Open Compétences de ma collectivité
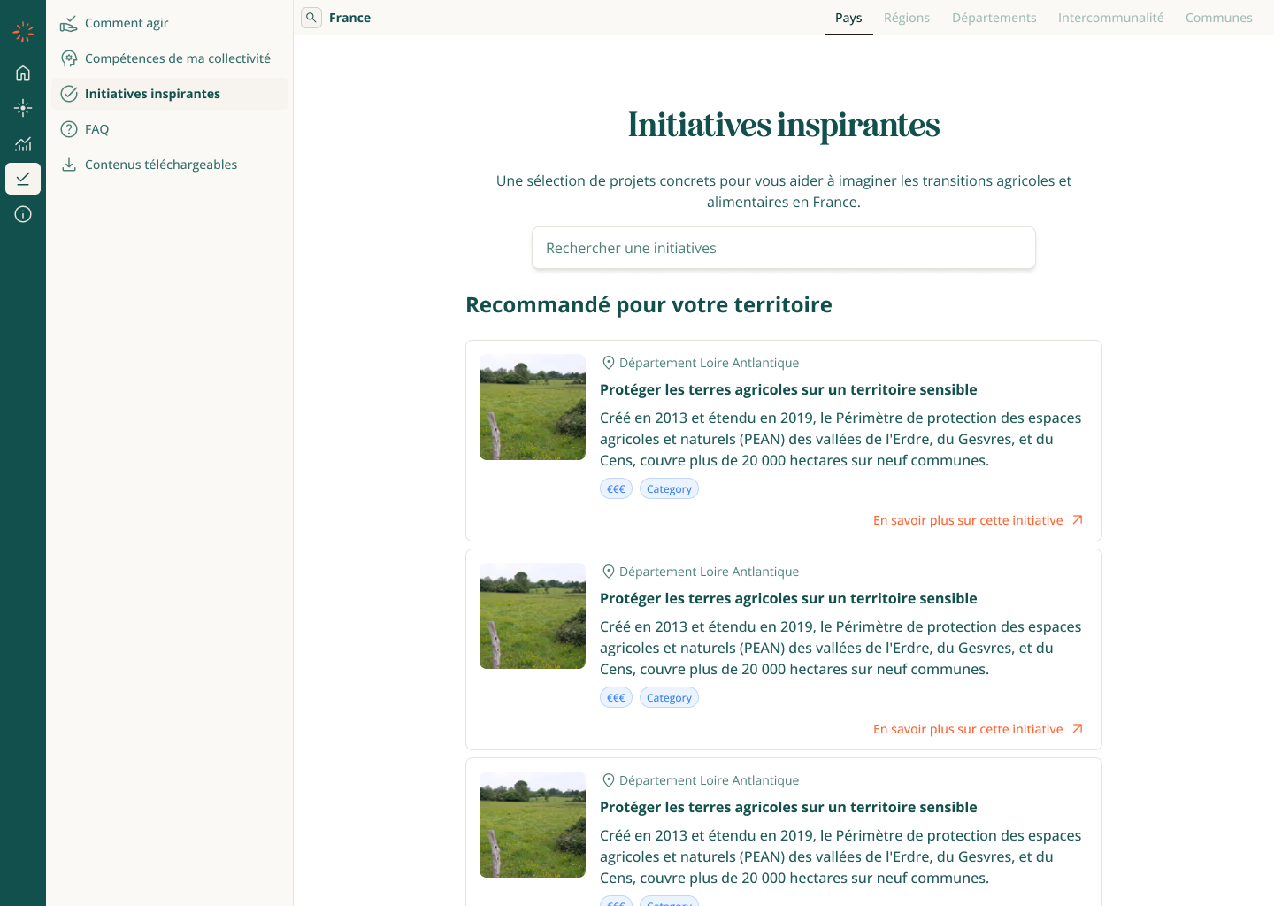Viewport: 1274px width, 906px height. 177,58
